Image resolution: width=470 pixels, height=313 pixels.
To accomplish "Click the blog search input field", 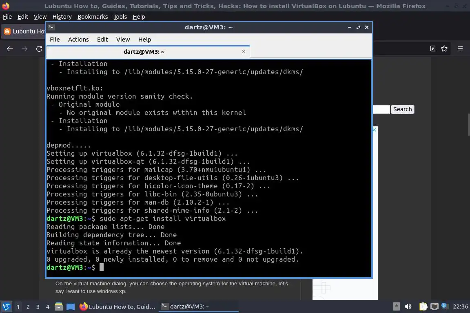I will [381, 109].
